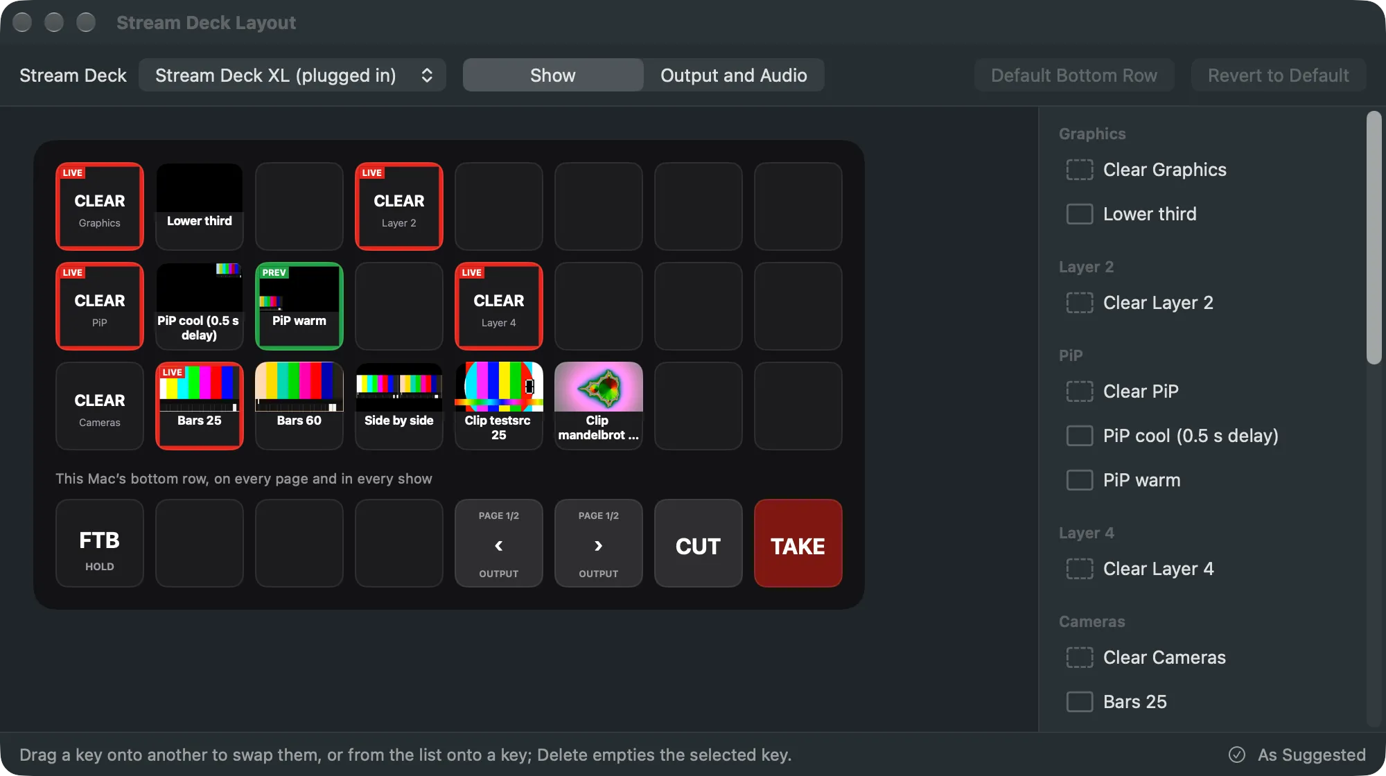Select the live Bars 25 key
Image resolution: width=1386 pixels, height=776 pixels.
pos(200,406)
